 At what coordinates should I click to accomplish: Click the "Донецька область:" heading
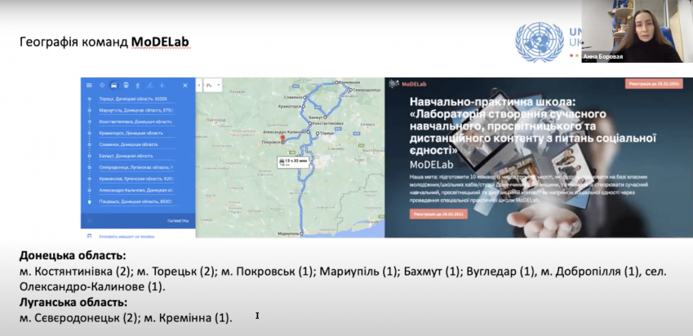coord(73,255)
